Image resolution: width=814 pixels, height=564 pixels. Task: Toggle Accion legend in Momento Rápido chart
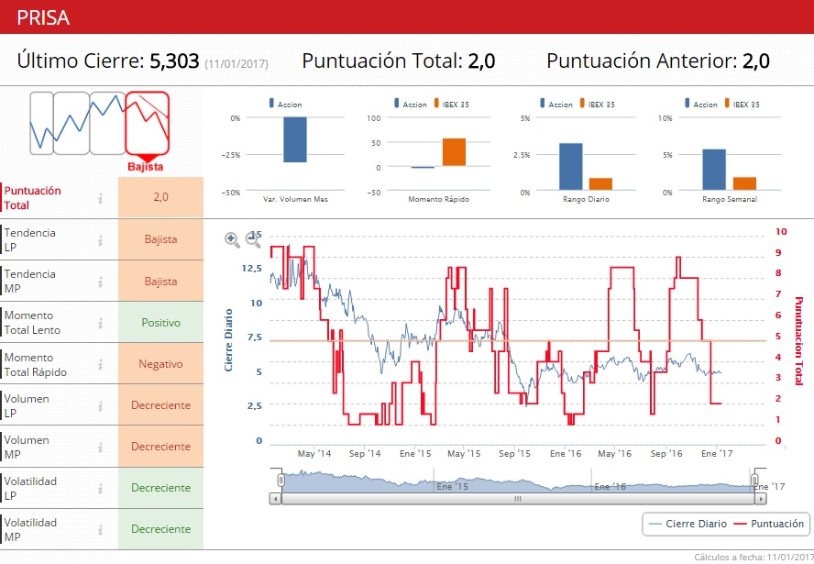411,104
